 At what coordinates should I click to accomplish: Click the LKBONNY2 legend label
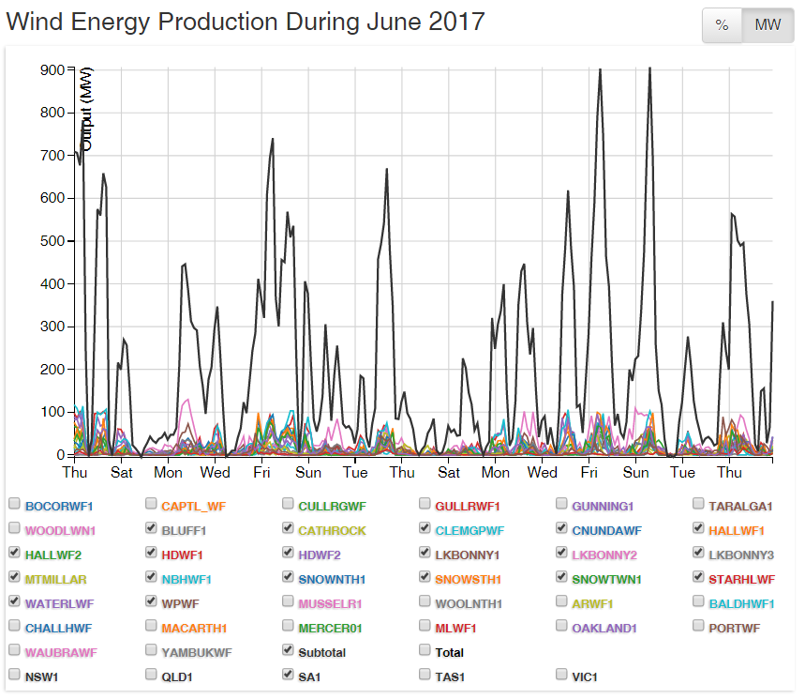604,555
